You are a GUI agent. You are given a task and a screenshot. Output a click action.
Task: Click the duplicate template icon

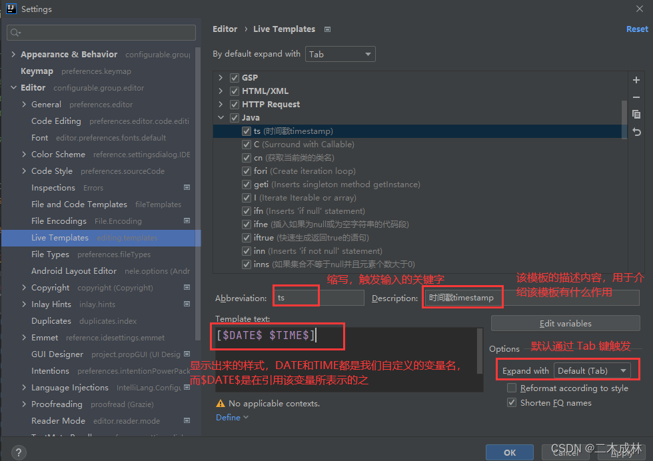pos(636,115)
